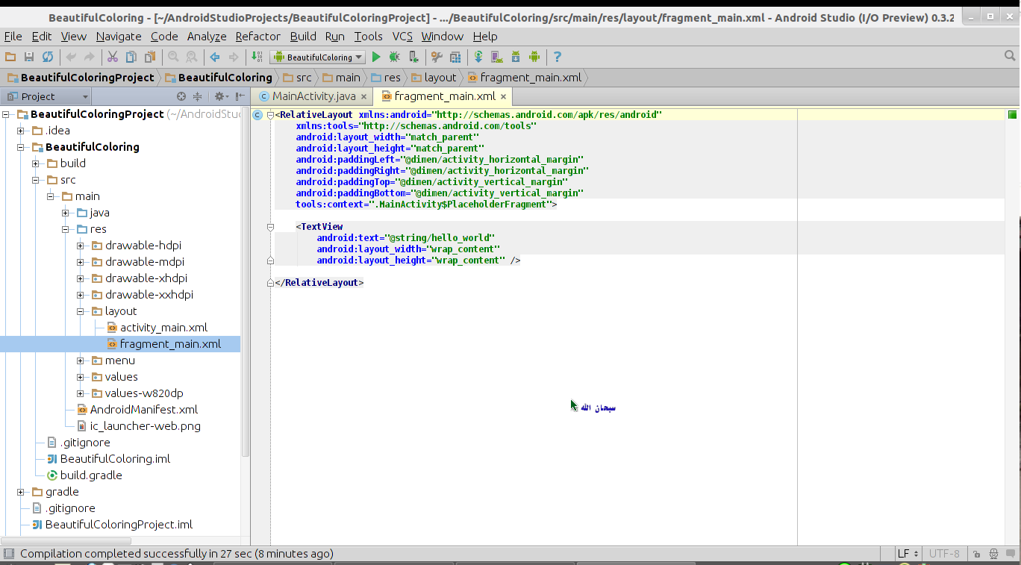Open the Project Structure icon

[456, 57]
